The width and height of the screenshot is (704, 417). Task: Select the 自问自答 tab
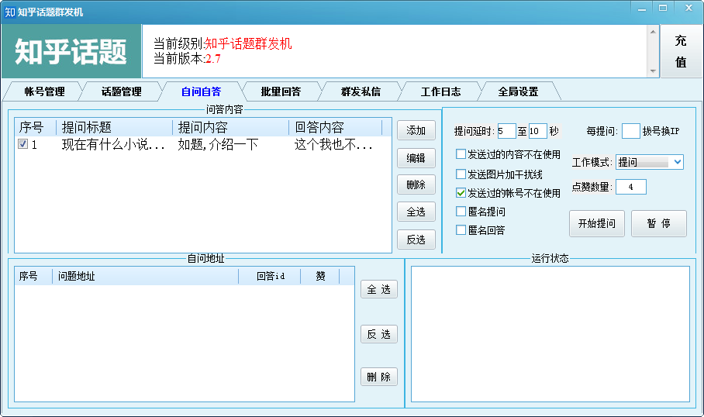pos(201,91)
